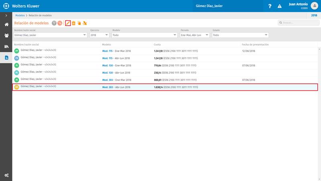The width and height of the screenshot is (321, 181).
Task: Click the Gómez Díaz, Javier client name in header
Action: (209, 6)
